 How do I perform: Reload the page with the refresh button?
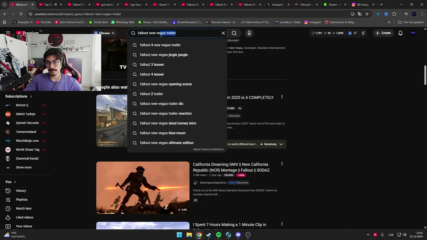click(x=21, y=14)
